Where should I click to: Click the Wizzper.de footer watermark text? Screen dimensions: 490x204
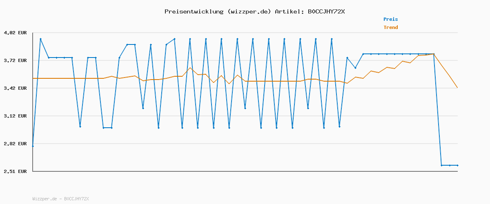pos(60,199)
